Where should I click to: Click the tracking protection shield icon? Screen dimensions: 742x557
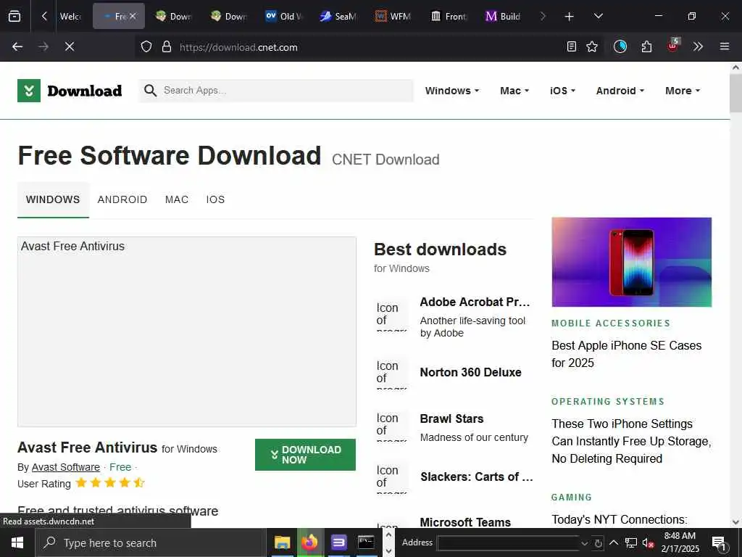pos(146,47)
